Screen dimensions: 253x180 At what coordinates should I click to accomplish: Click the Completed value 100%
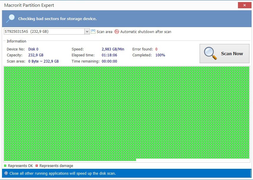[160, 55]
